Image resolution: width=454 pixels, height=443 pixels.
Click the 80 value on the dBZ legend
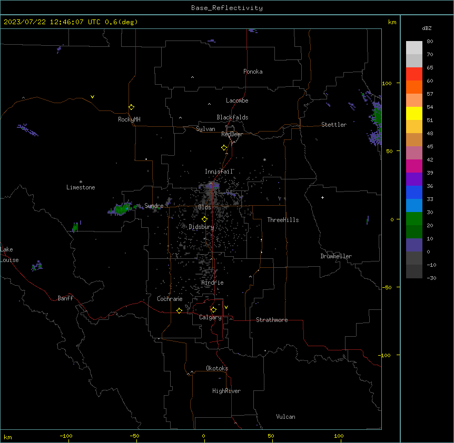(430, 42)
